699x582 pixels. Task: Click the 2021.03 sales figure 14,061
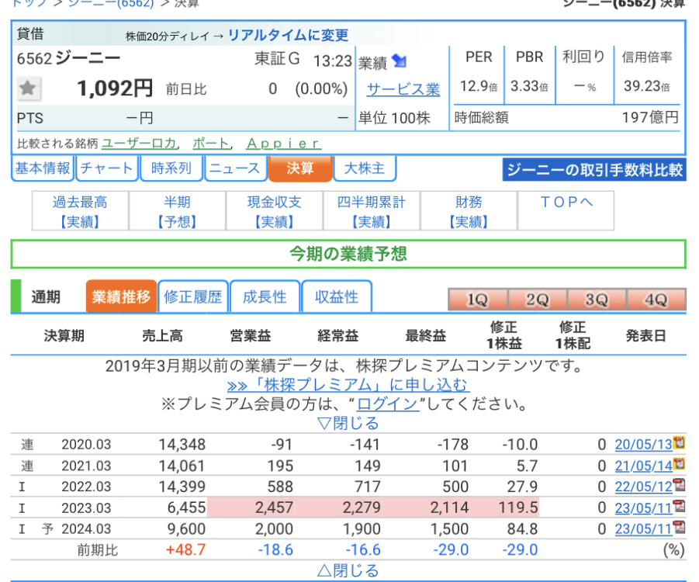182,466
